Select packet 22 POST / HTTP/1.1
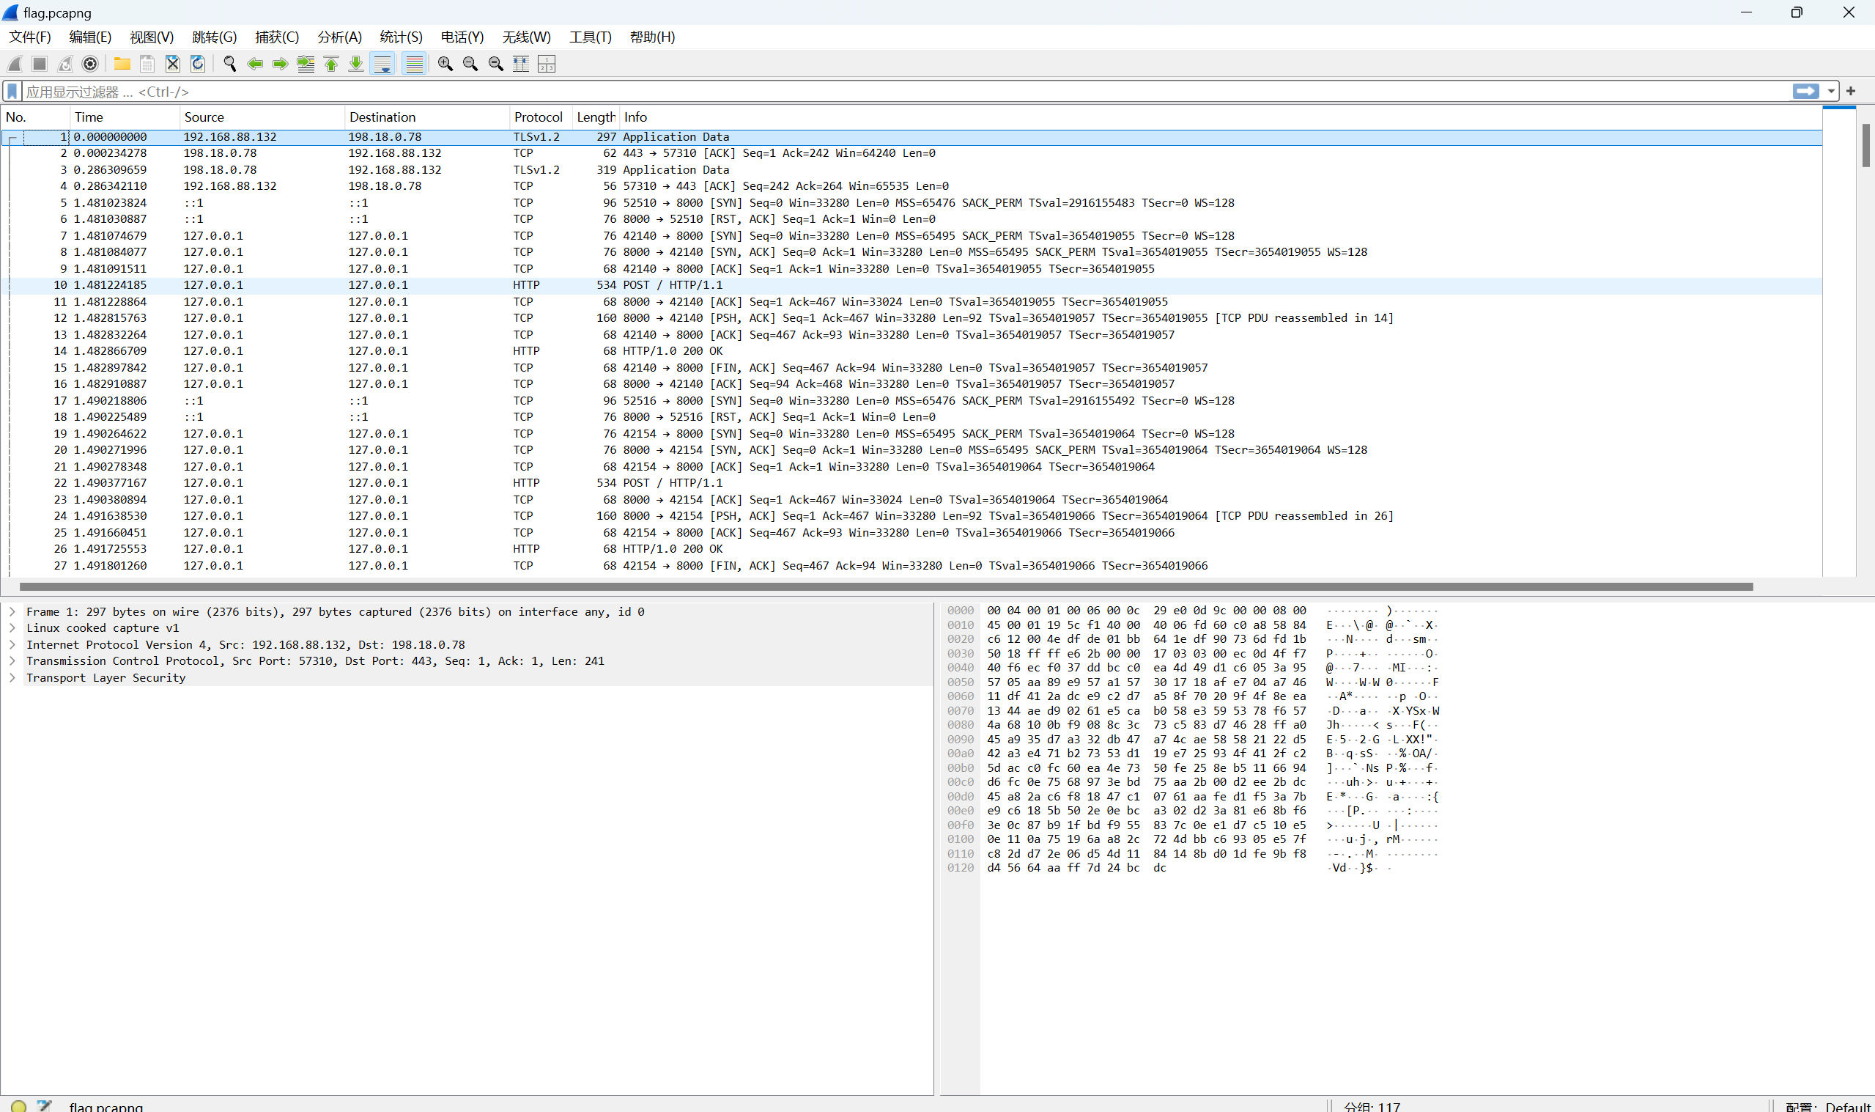The image size is (1875, 1112). pyautogui.click(x=911, y=482)
